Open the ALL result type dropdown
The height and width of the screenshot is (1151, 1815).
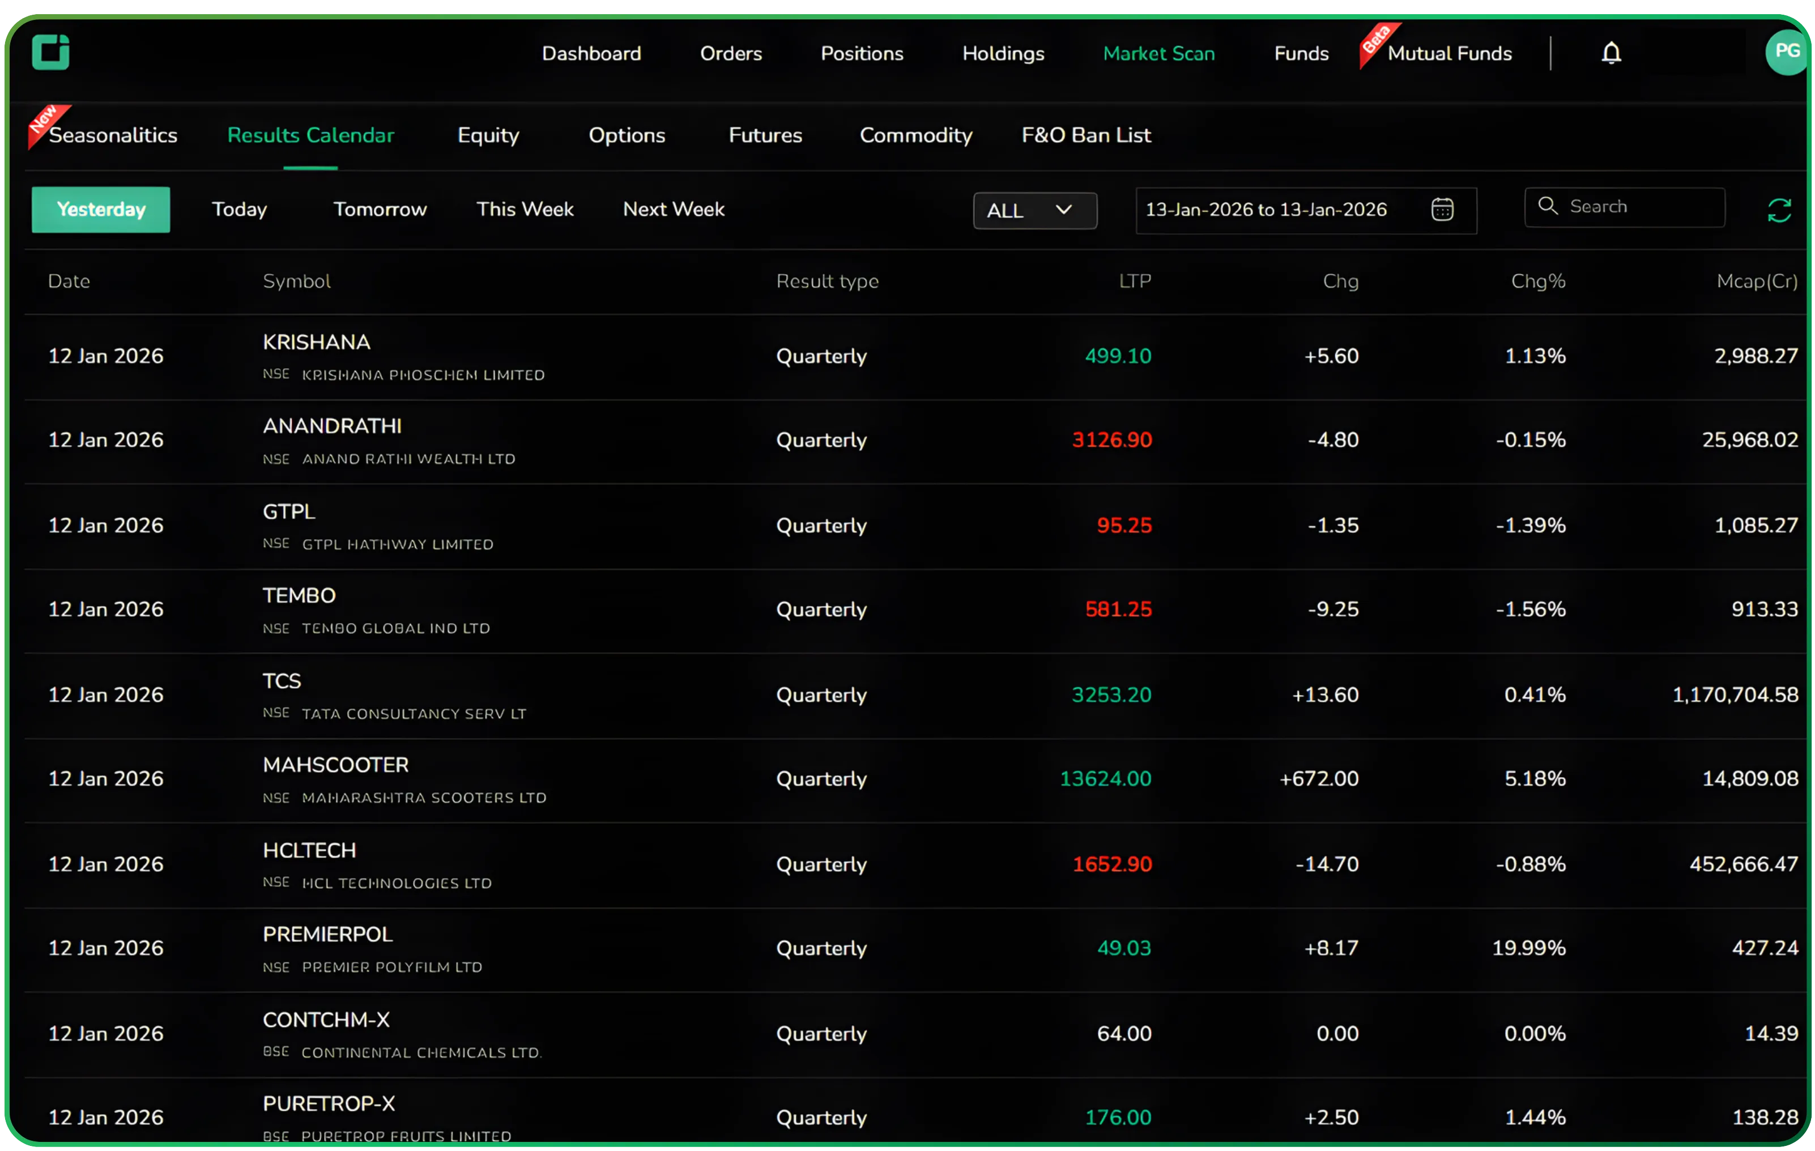coord(1034,210)
